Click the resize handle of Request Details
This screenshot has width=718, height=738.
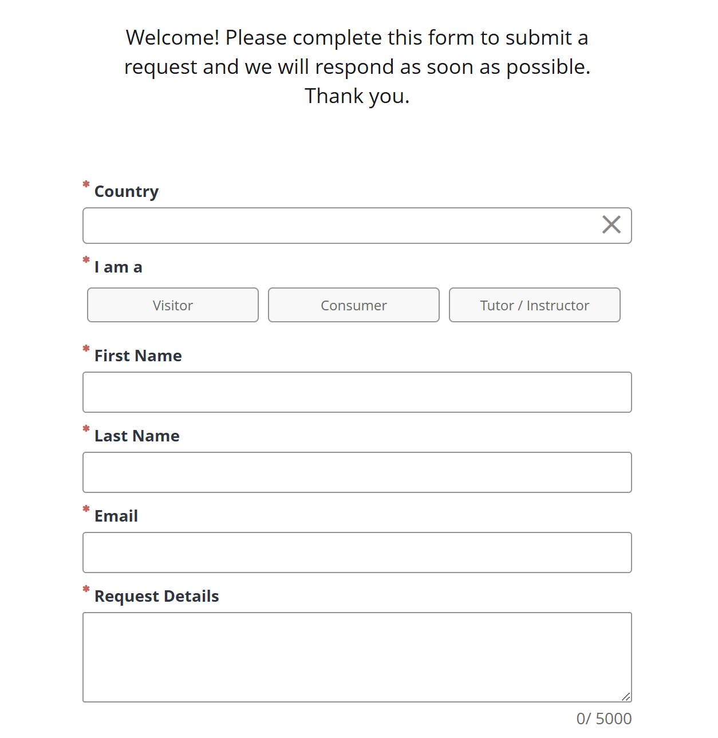coord(626,696)
